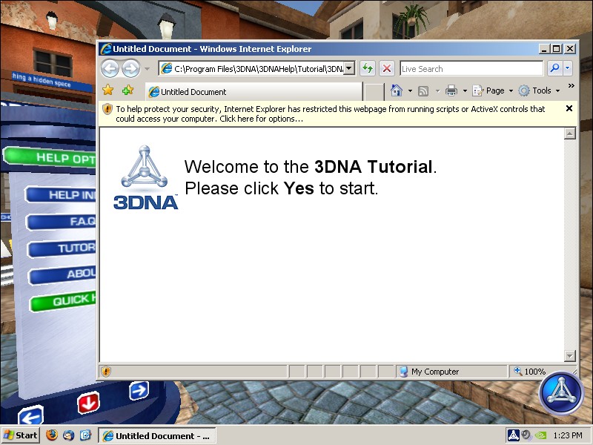Click the "Please click Yes to start." line

pyautogui.click(x=282, y=188)
